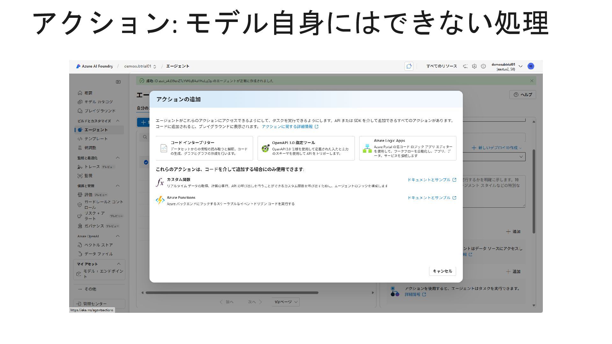Collapse the 保護と管理 section
The image size is (612, 344).
[118, 186]
